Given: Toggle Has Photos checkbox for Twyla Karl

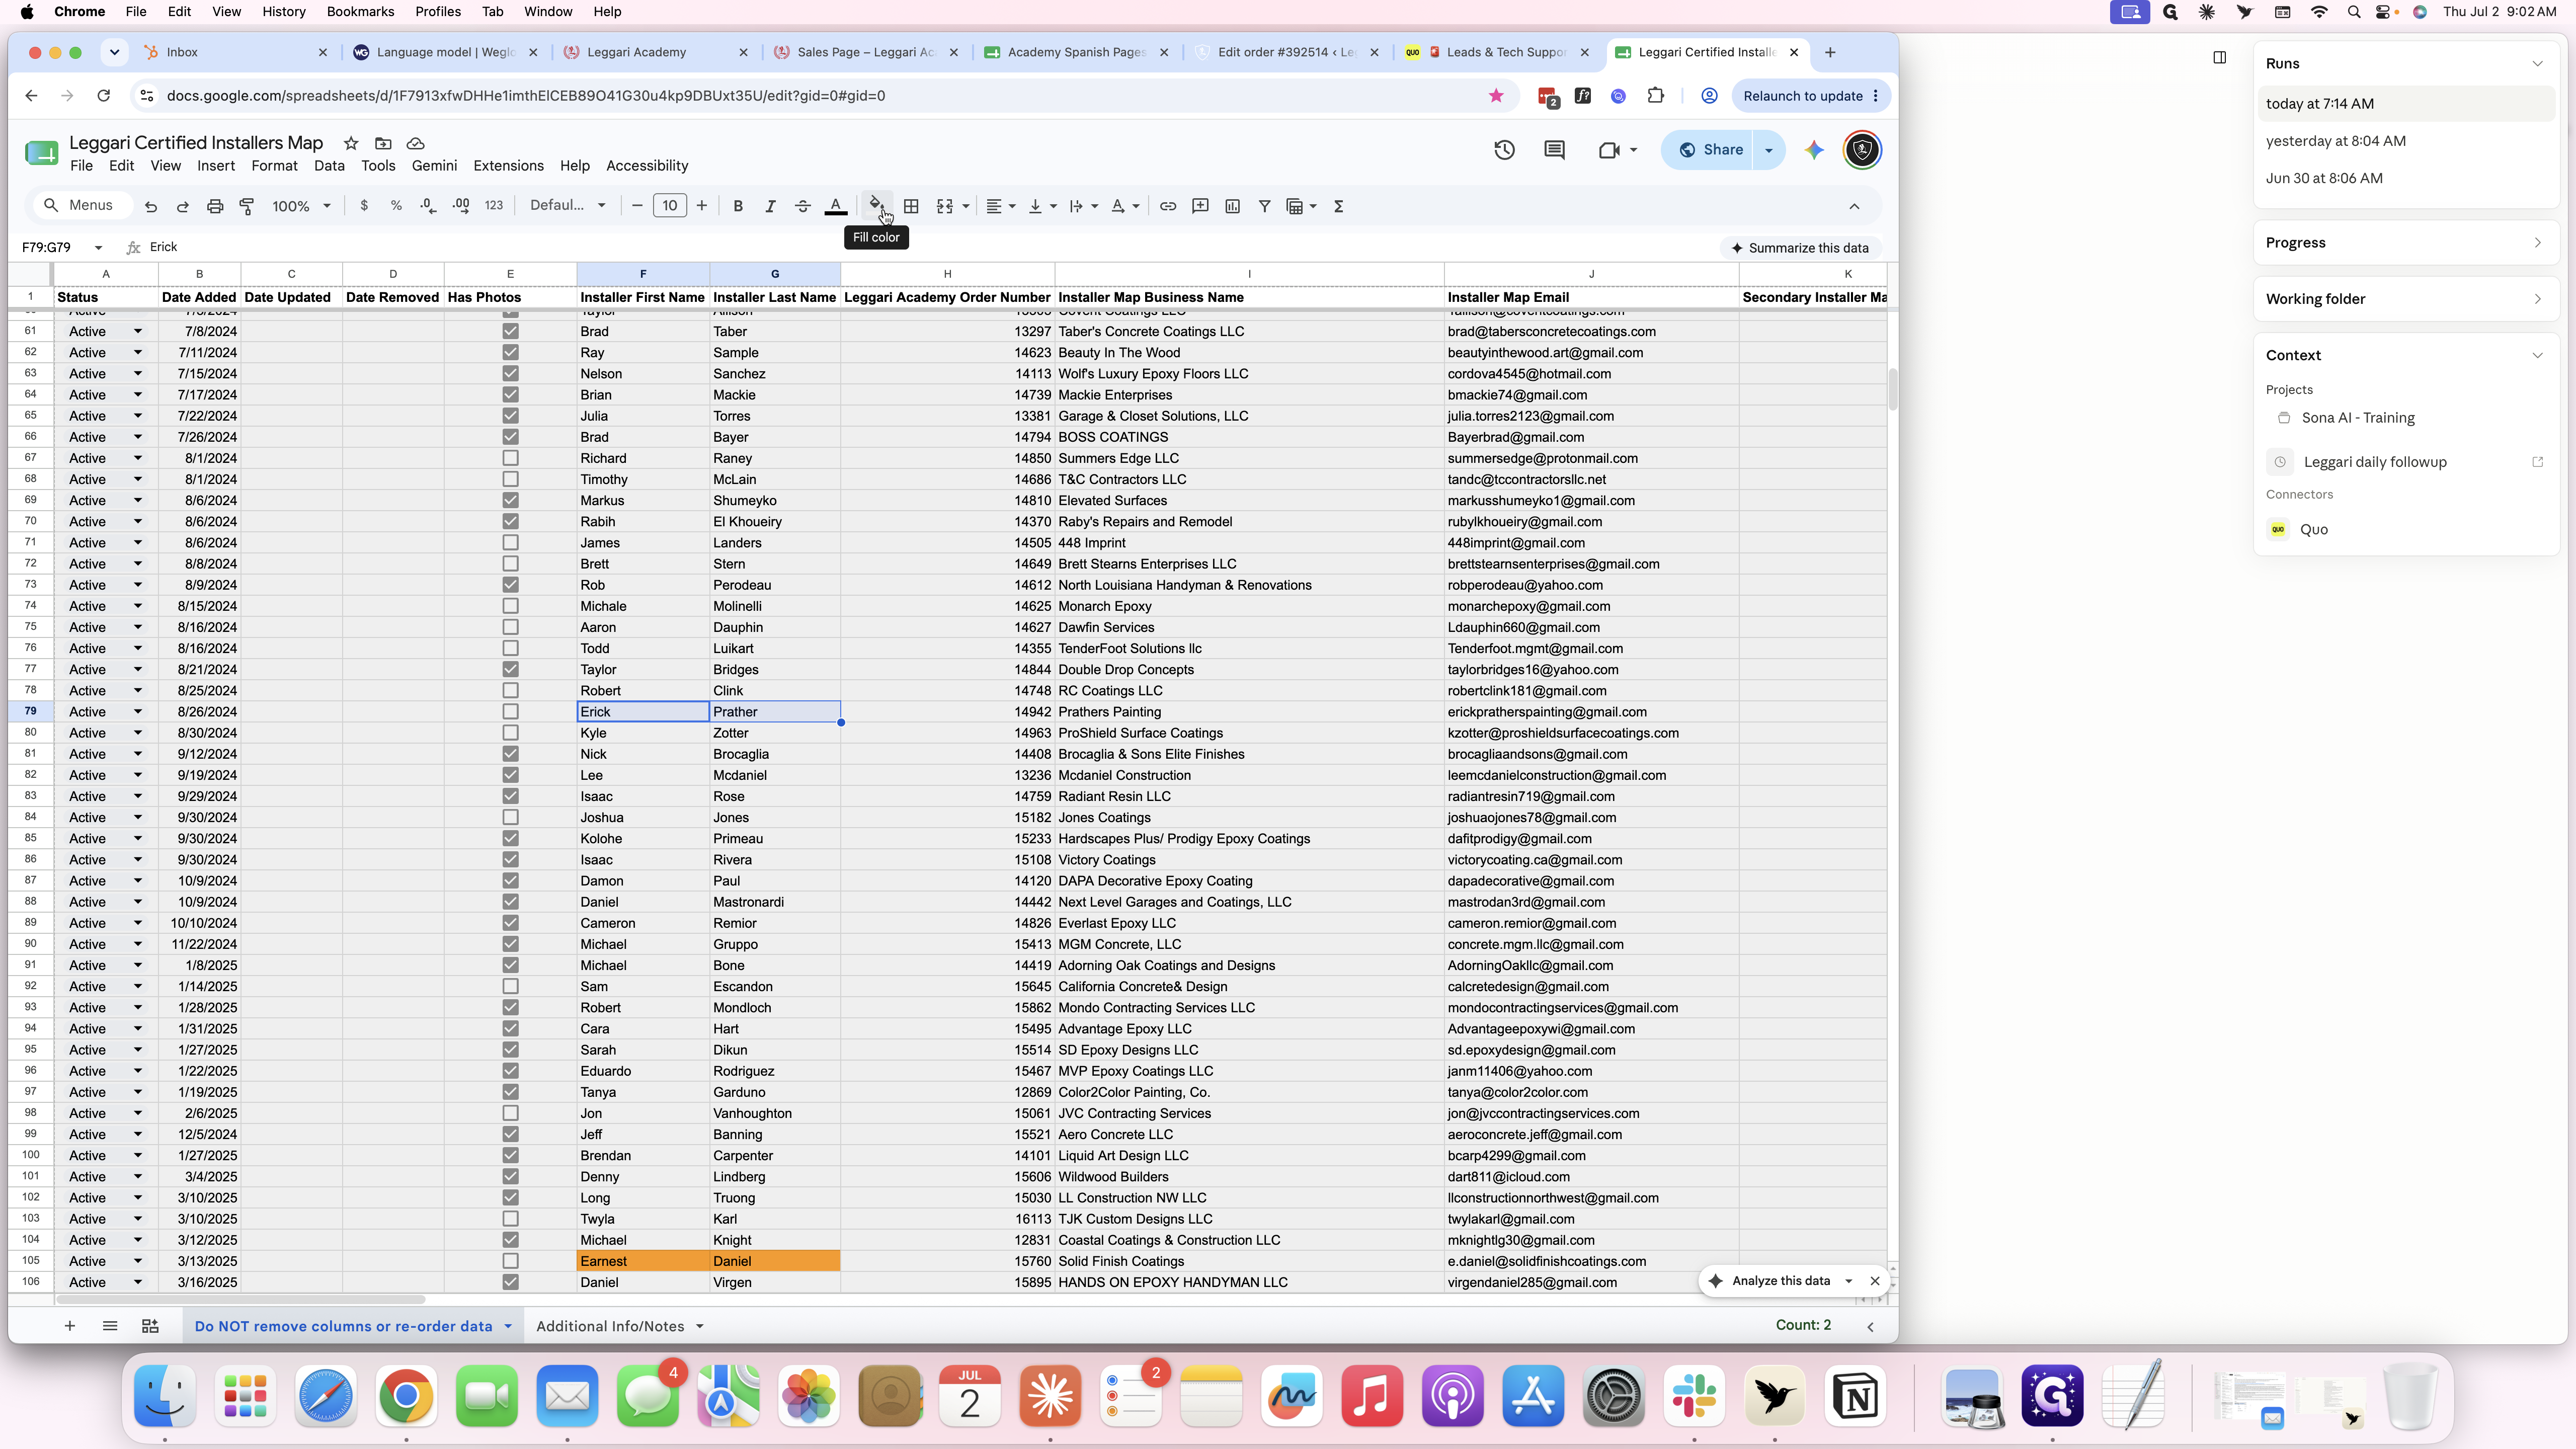Looking at the screenshot, I should pyautogui.click(x=510, y=1219).
